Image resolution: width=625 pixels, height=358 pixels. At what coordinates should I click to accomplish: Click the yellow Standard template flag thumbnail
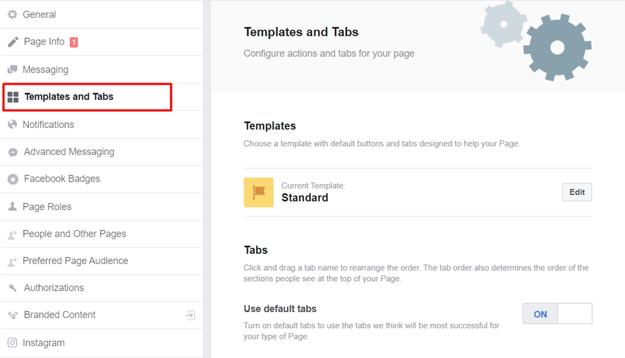coord(258,193)
